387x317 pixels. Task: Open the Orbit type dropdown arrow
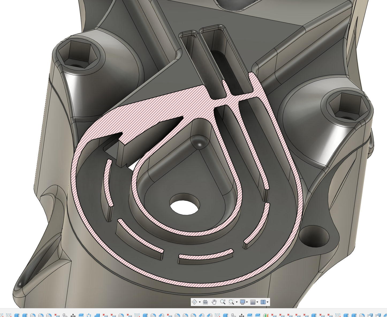pyautogui.click(x=200, y=302)
